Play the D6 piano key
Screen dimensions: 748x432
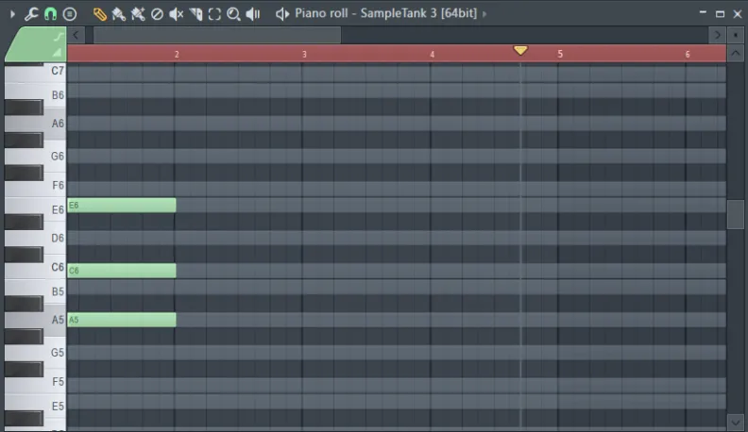click(55, 238)
